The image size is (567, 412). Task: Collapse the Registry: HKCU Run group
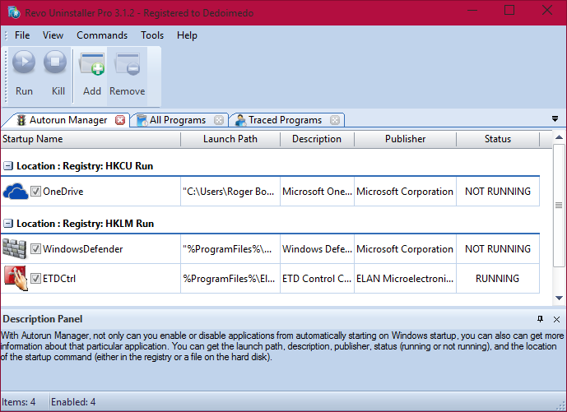8,166
